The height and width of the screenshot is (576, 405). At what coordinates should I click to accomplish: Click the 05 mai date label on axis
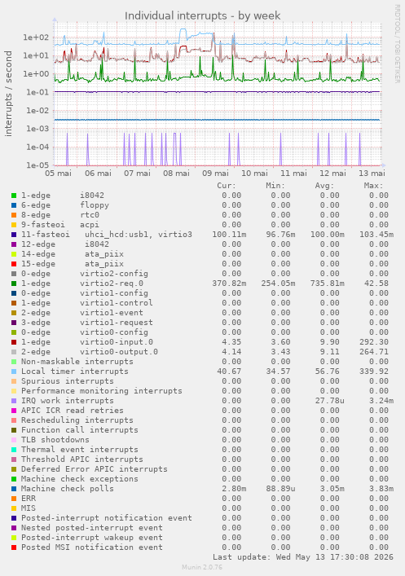pos(59,173)
